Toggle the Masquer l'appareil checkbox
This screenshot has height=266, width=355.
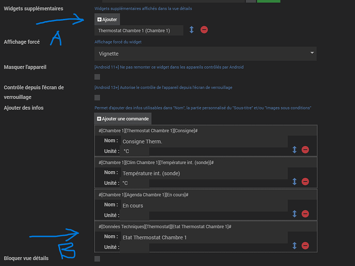point(97,77)
